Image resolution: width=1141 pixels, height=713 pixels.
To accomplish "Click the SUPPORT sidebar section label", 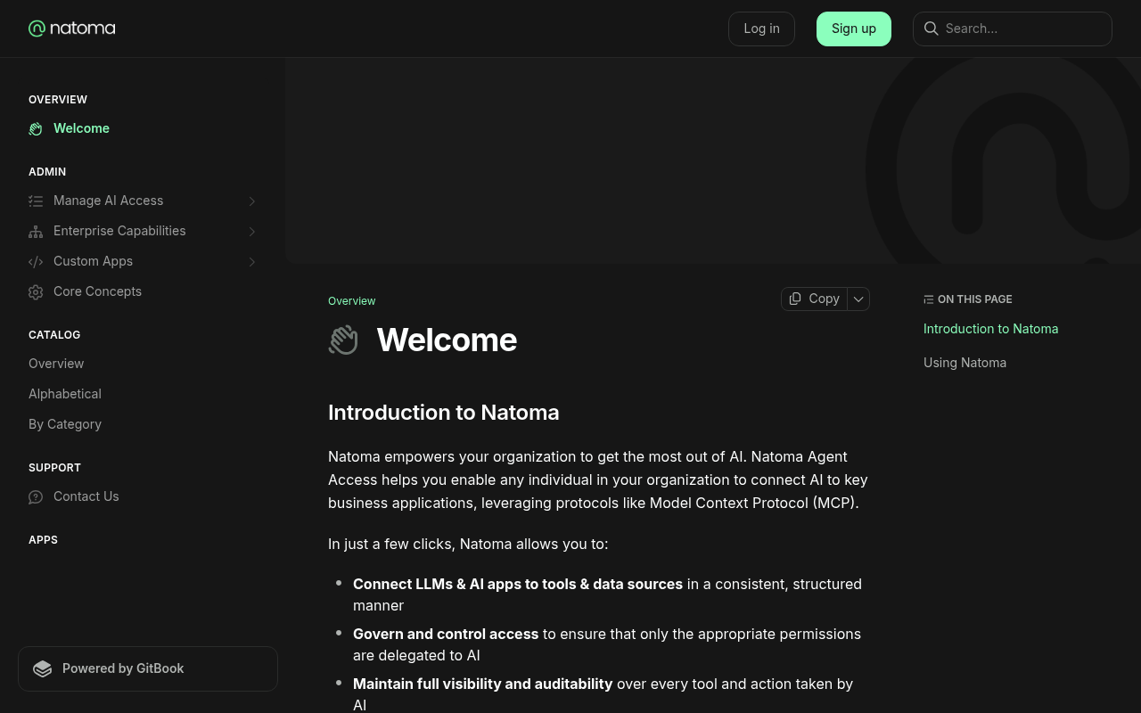I will (54, 468).
